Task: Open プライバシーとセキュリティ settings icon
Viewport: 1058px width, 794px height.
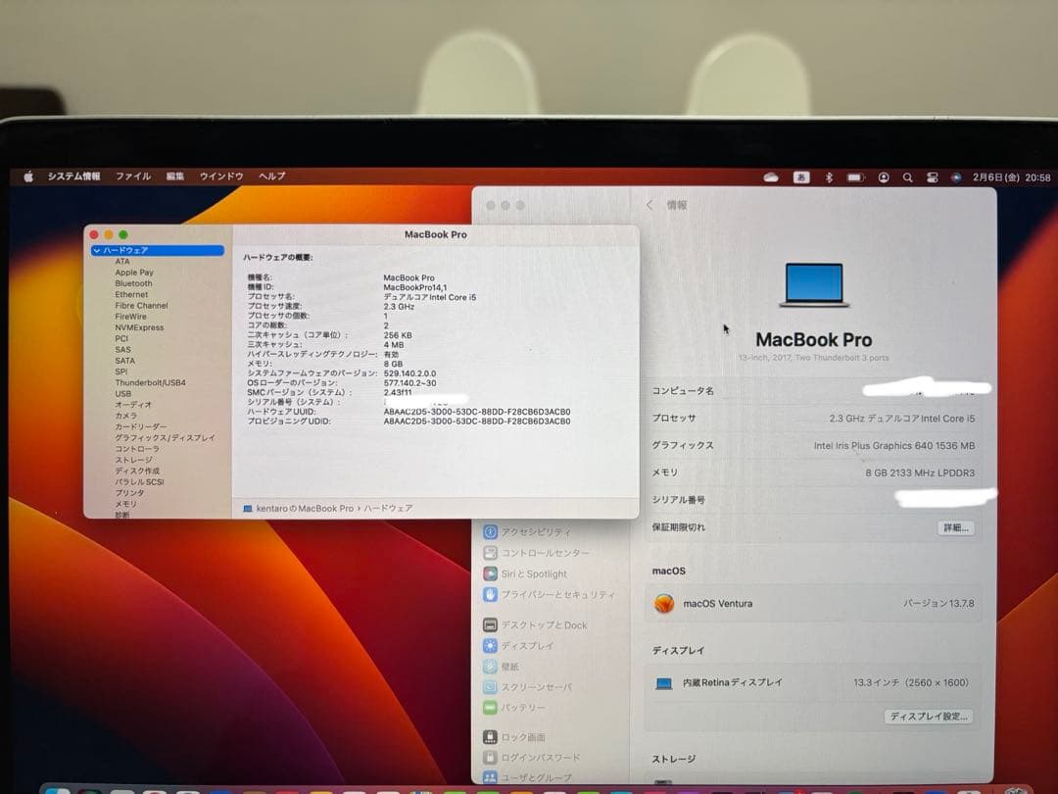Action: pos(490,595)
